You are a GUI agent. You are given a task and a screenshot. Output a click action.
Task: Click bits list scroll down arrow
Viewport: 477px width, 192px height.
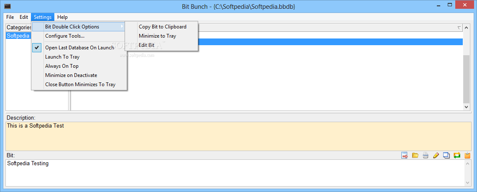click(x=466, y=107)
